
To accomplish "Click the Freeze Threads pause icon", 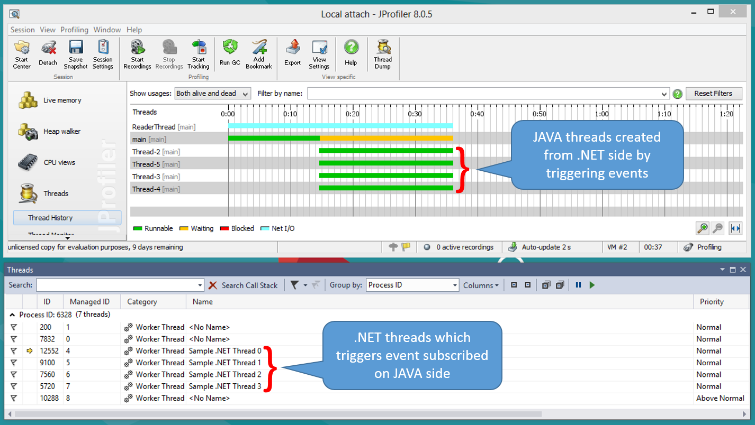I will pyautogui.click(x=578, y=285).
